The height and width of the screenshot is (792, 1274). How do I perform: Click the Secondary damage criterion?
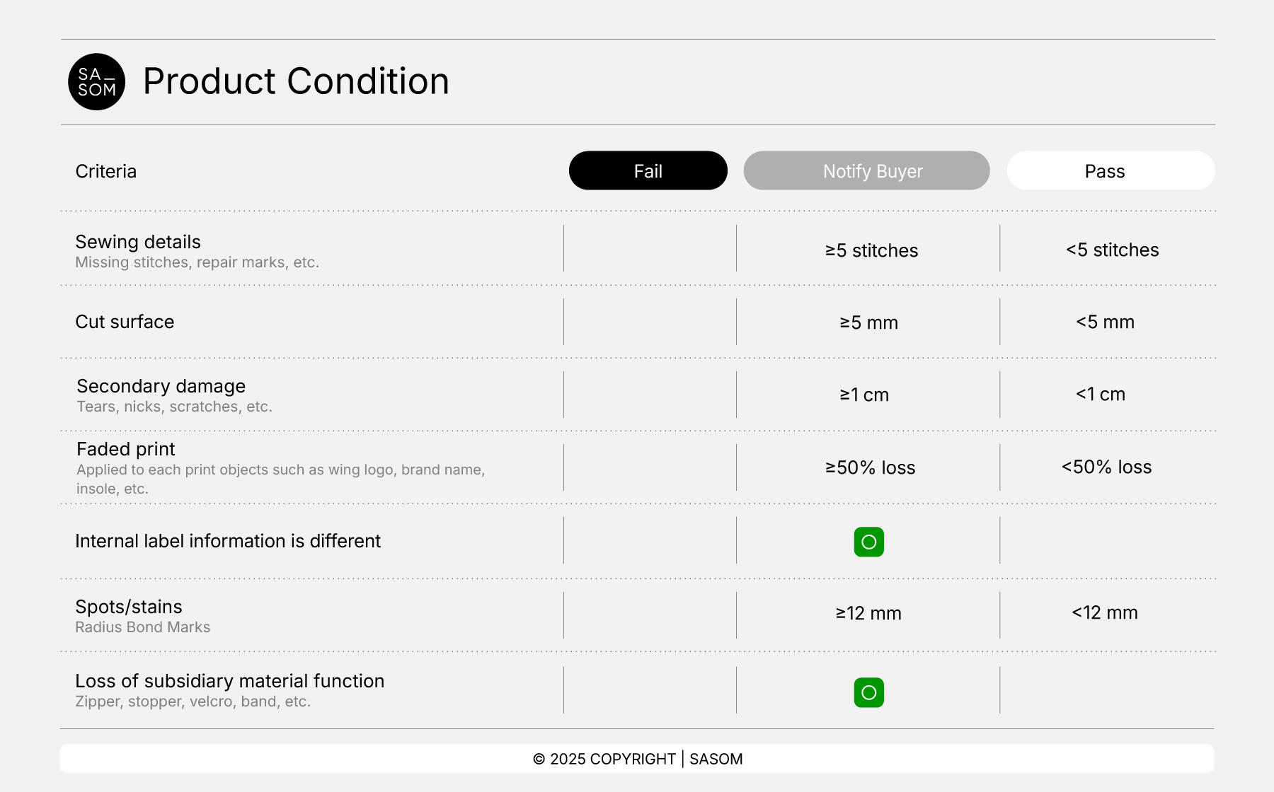point(161,387)
